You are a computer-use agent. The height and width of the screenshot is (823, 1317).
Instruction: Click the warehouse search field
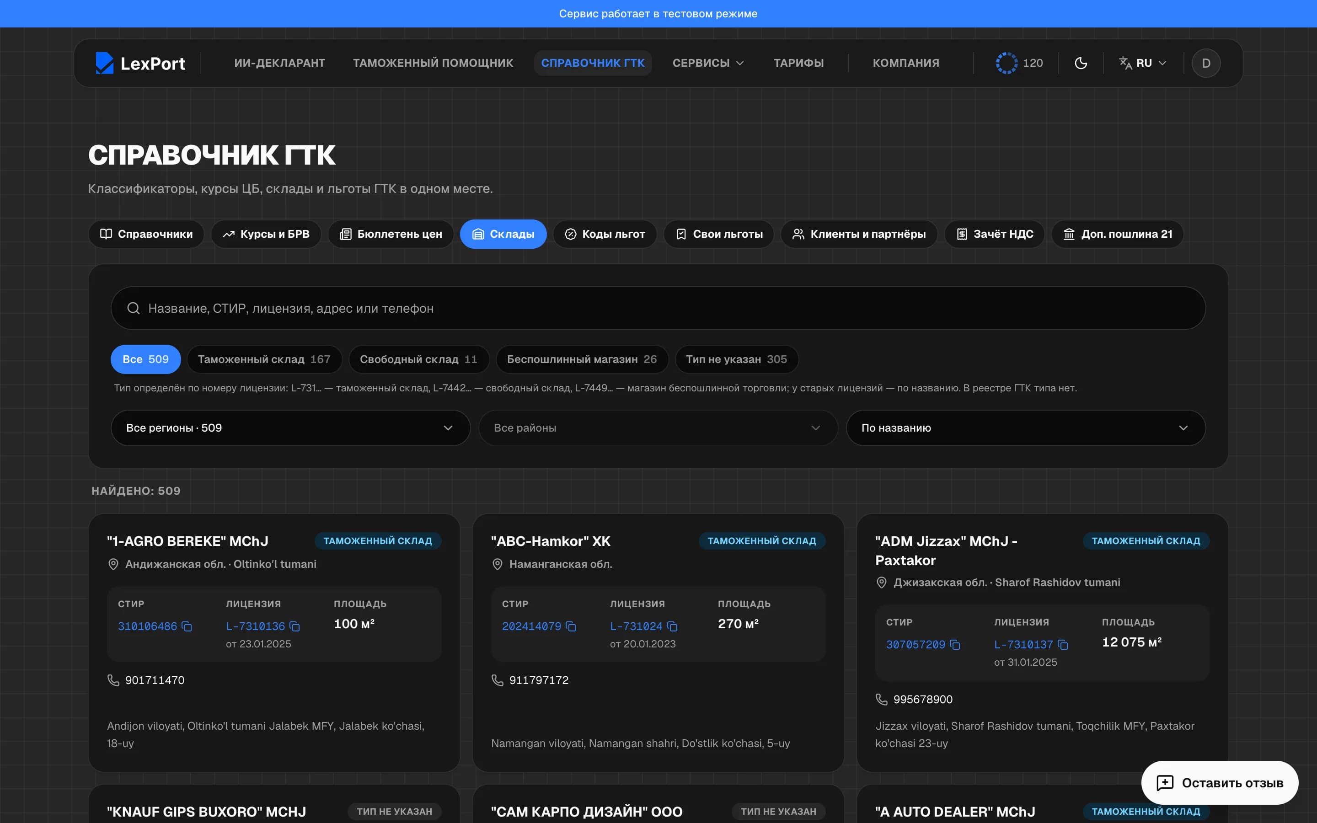[658, 308]
